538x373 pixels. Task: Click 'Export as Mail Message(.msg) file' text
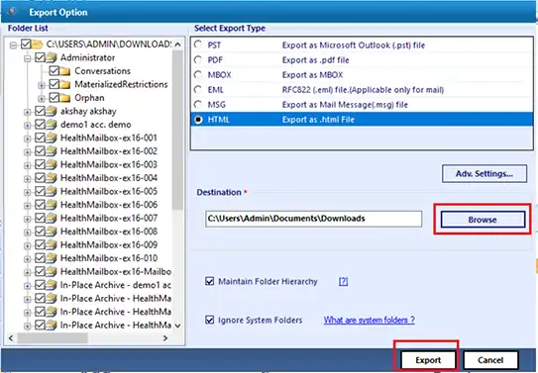pyautogui.click(x=345, y=105)
